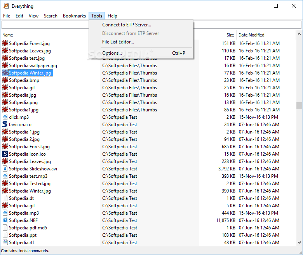Click the selected Softpedia Winter.jpg icon

click(x=5, y=73)
